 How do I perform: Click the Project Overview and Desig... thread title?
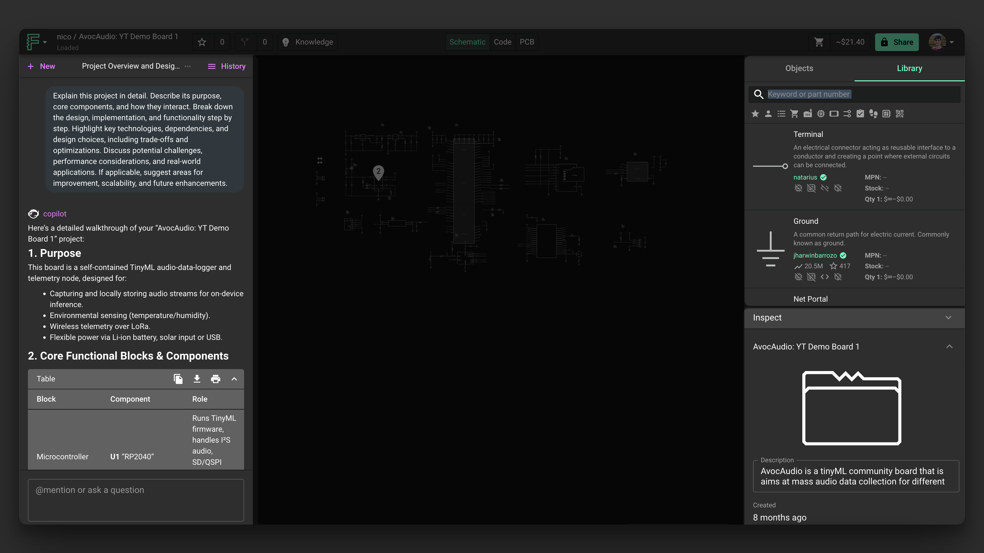tap(131, 66)
